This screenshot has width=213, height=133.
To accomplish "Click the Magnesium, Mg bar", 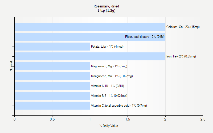I will coord(52,66).
